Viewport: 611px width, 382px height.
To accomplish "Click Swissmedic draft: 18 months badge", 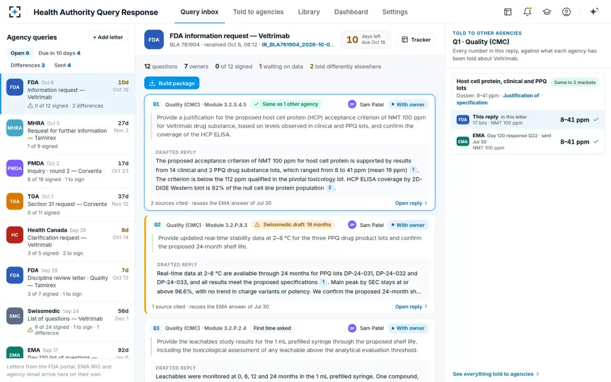I will (293, 225).
